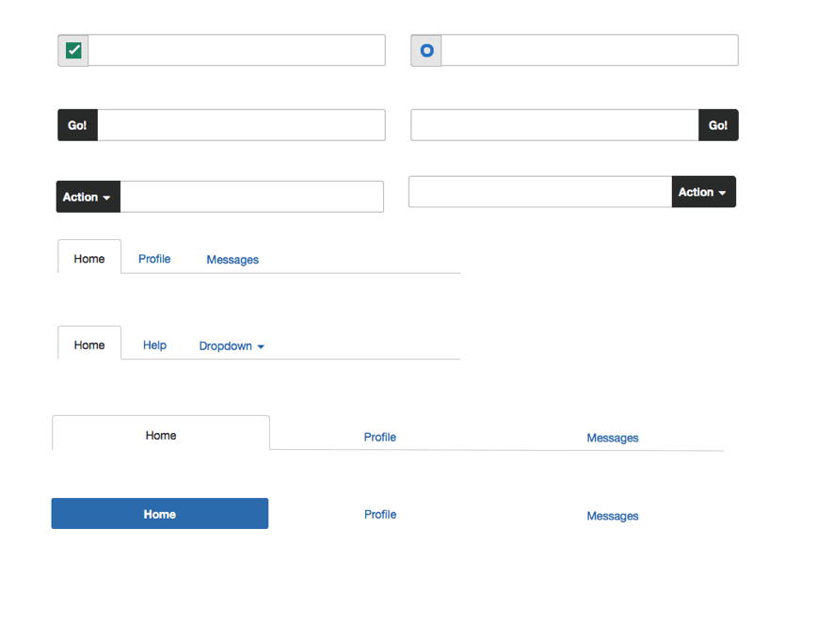Click the text field beside the checkbox

point(237,51)
